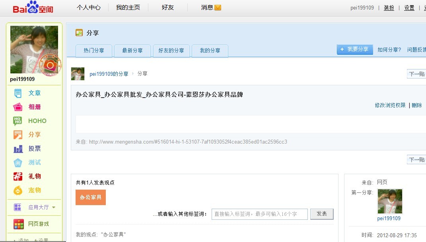
Task: Click the 应用大厅 grid icon
Action: point(18,207)
